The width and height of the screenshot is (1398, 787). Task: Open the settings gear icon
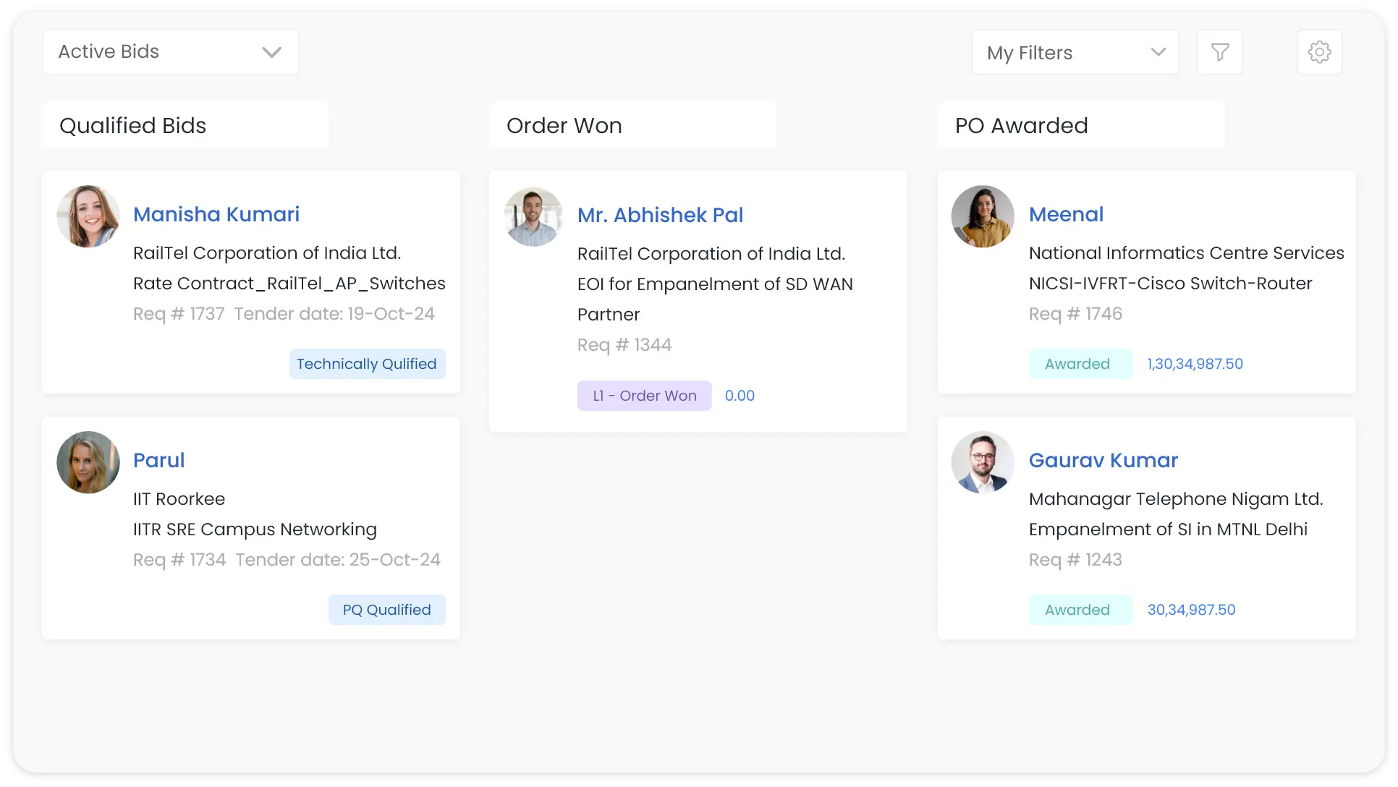[x=1319, y=52]
